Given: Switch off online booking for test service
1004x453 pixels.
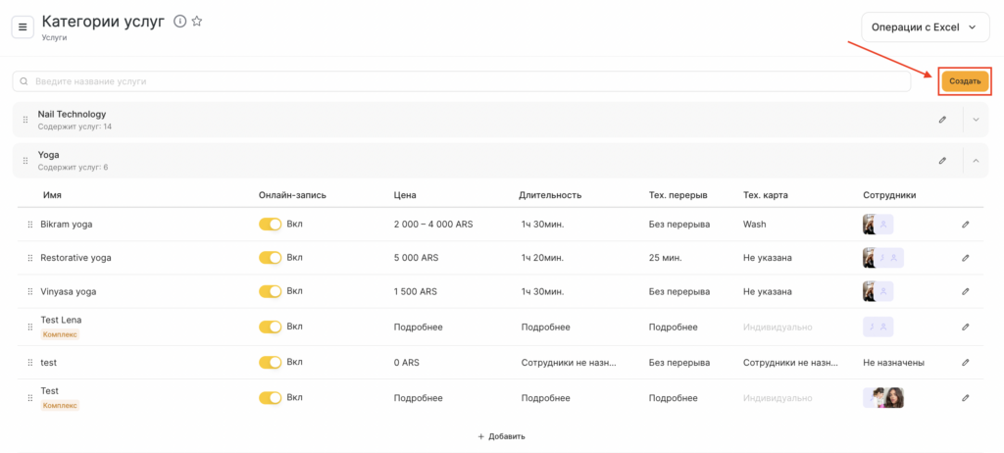Looking at the screenshot, I should coord(270,363).
